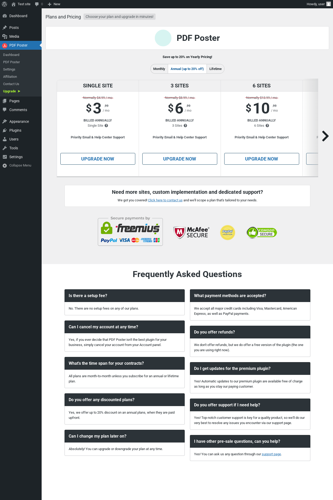
Task: Click the Comments speech bubble sidebar icon
Action: pos(5,110)
